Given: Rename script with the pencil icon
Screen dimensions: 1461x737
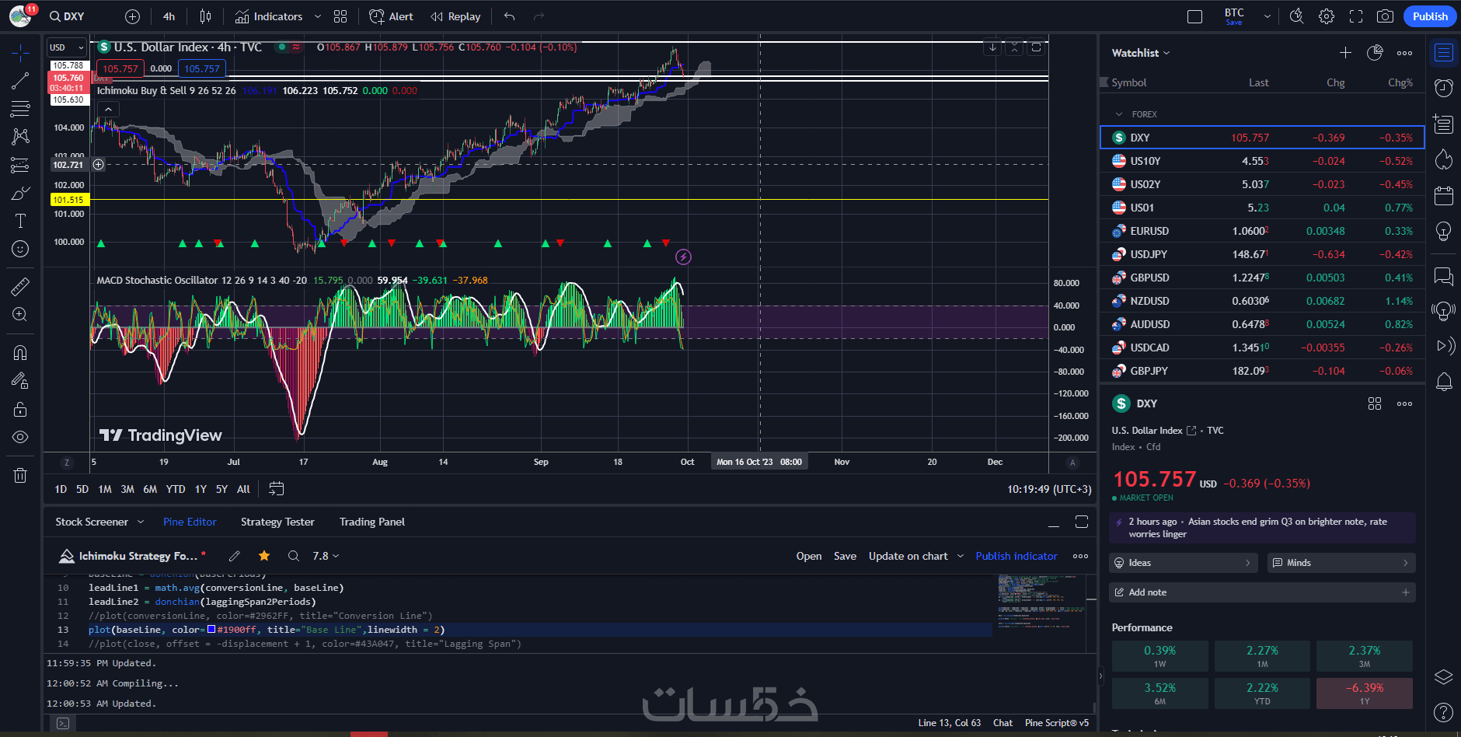Looking at the screenshot, I should [234, 556].
